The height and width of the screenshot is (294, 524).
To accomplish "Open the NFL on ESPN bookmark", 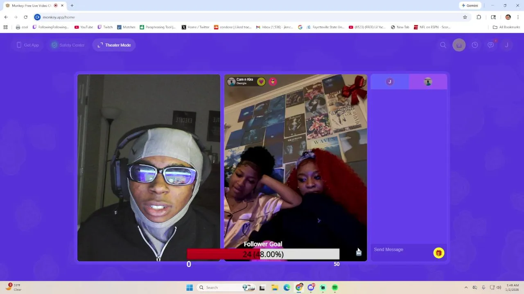I will point(432,27).
